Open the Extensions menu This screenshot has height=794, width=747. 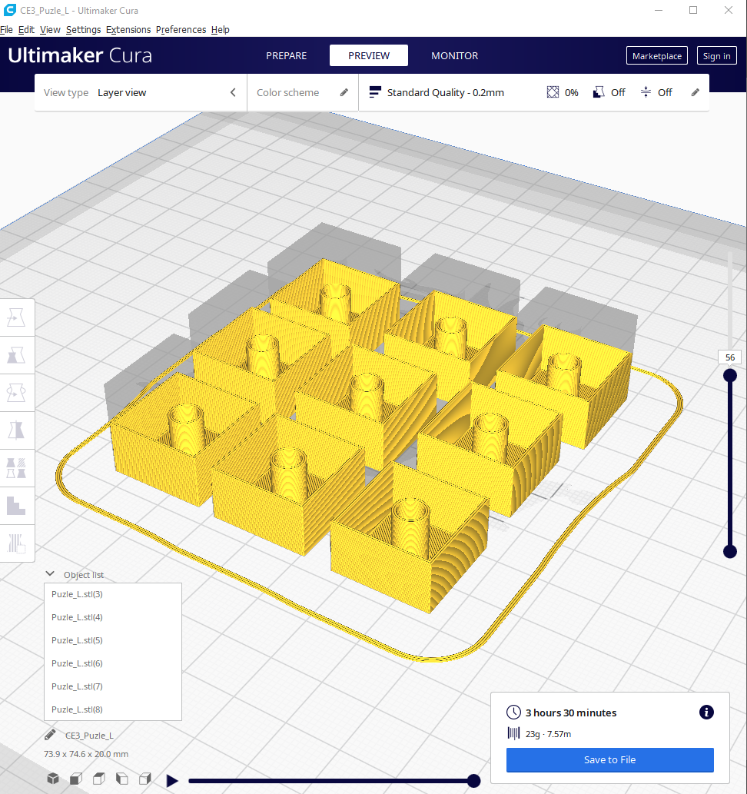(128, 29)
